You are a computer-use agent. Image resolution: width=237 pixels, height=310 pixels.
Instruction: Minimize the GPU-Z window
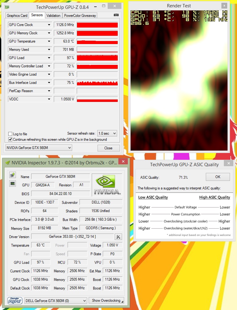click(96, 7)
